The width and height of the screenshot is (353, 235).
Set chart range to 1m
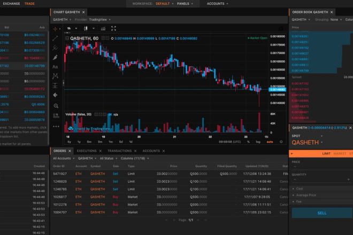(111, 142)
